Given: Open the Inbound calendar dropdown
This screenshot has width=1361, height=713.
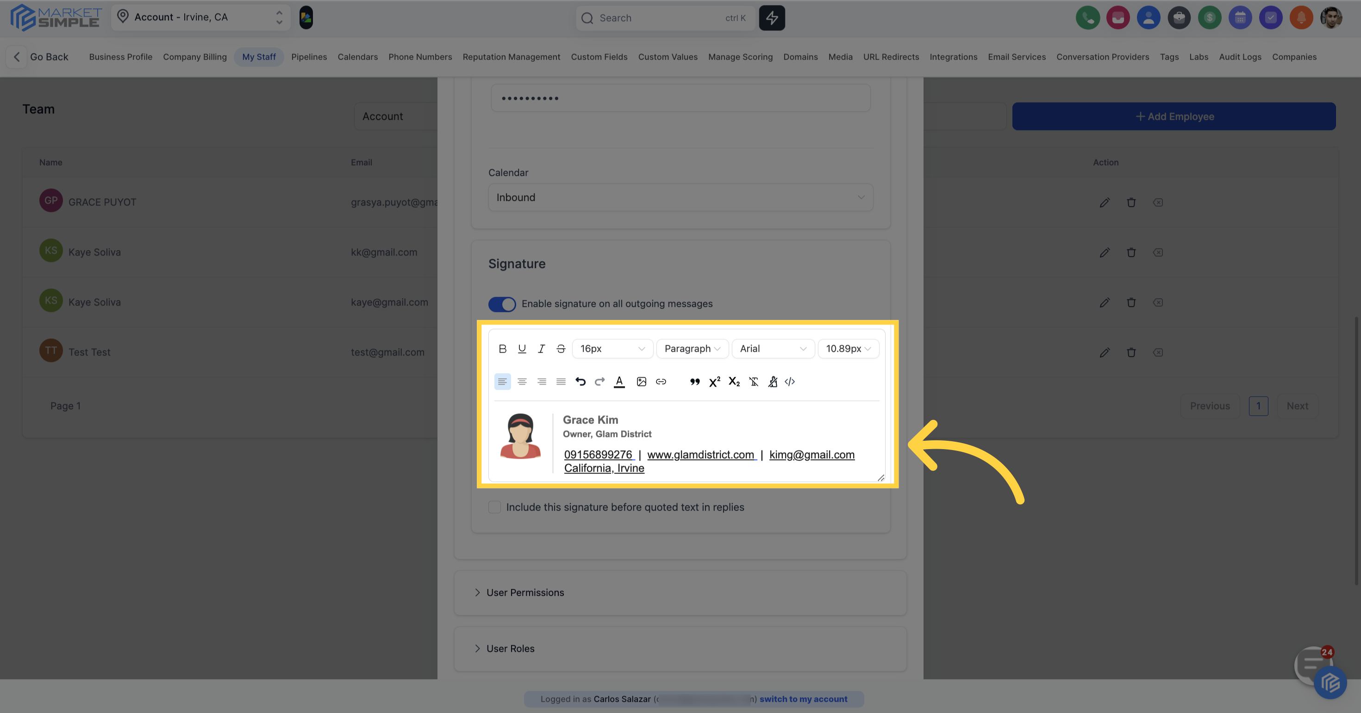Looking at the screenshot, I should [680, 198].
